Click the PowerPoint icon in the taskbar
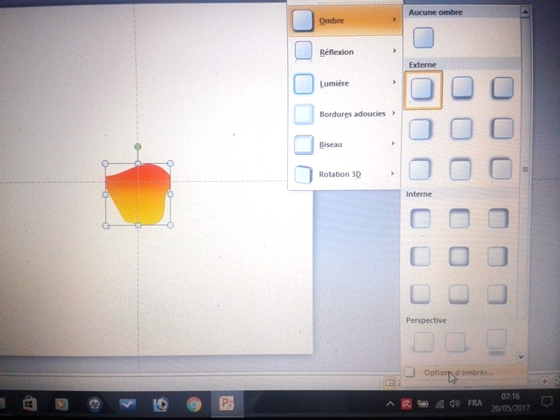The image size is (560, 420). [227, 404]
